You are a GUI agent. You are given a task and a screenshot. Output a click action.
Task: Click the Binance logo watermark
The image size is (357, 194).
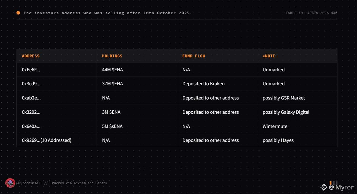pyautogui.click(x=324, y=187)
